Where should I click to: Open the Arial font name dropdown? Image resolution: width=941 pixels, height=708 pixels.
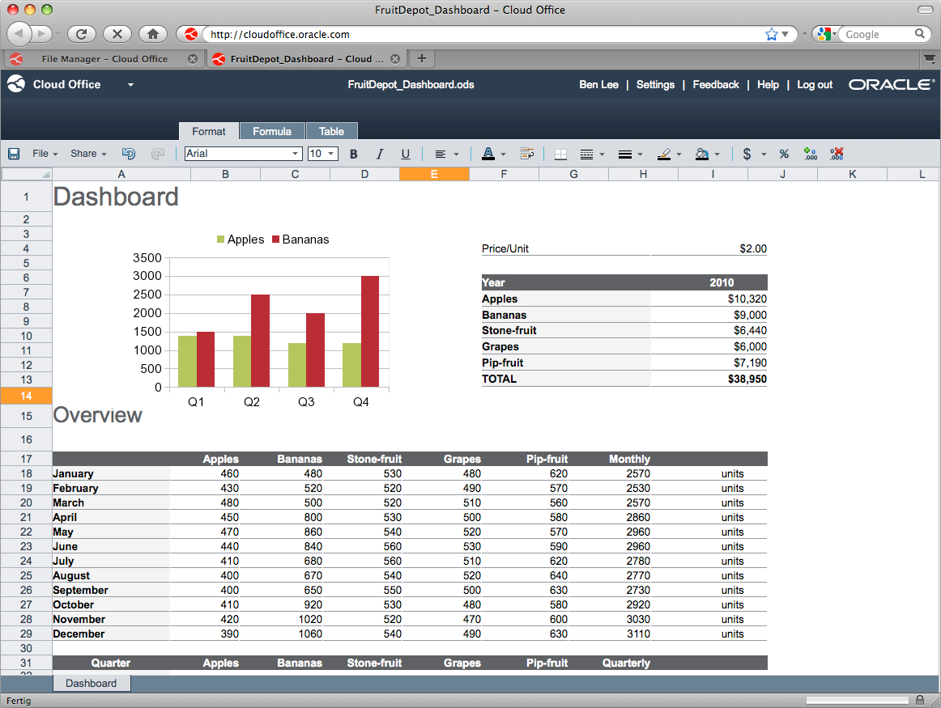point(295,154)
